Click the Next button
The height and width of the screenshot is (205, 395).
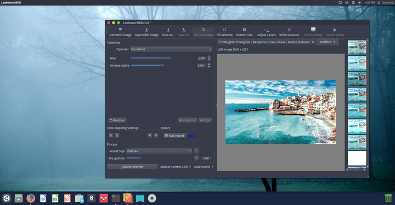pyautogui.click(x=205, y=120)
